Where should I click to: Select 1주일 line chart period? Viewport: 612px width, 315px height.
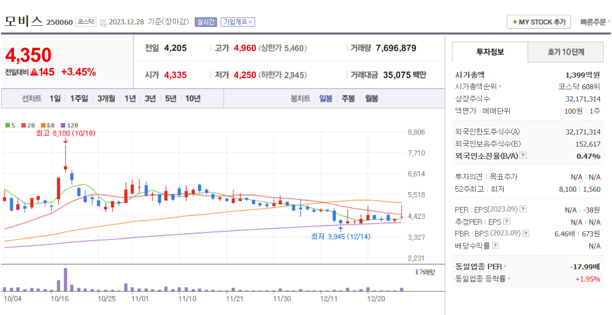click(x=79, y=98)
